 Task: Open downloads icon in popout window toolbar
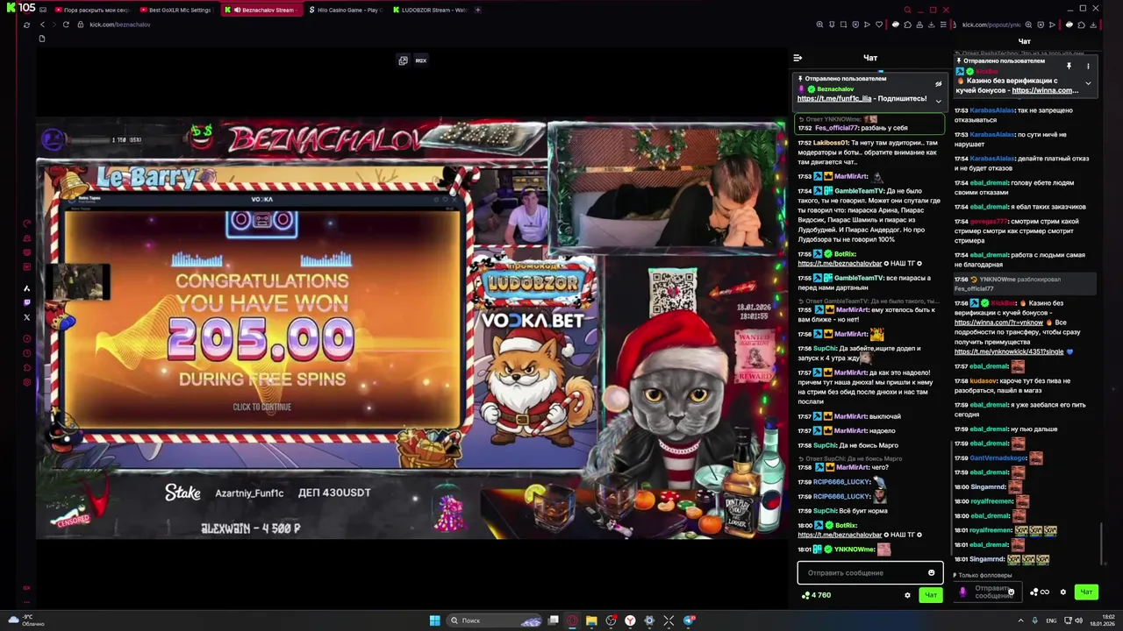(1093, 25)
